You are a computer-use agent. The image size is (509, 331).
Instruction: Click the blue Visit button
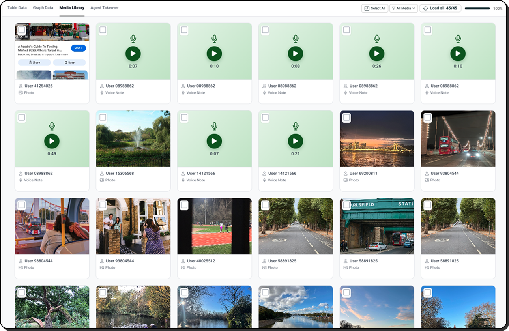78,48
